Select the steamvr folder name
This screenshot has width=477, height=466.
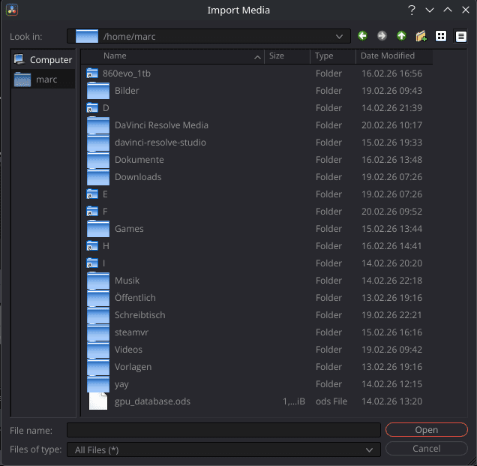pos(131,332)
